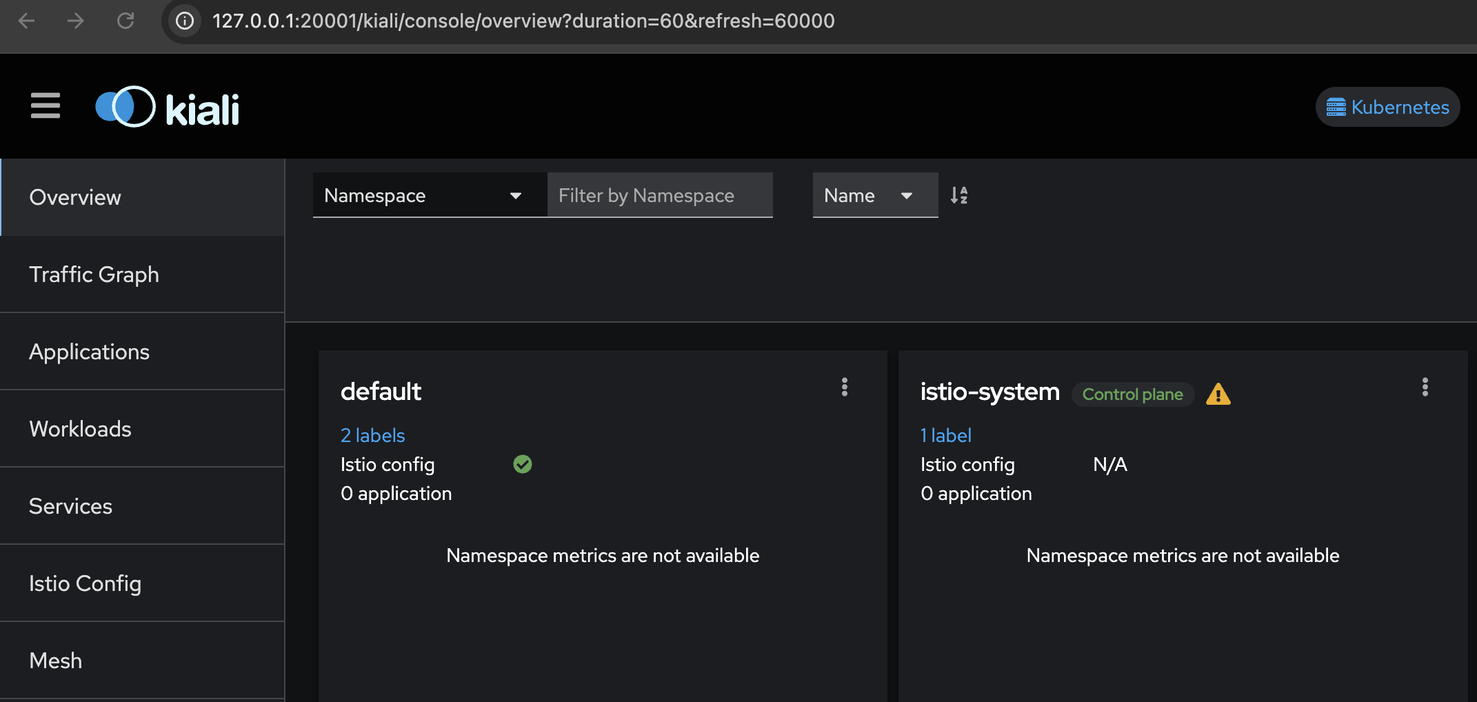This screenshot has width=1477, height=702.
Task: Select Istio Config in sidebar
Action: click(x=85, y=583)
